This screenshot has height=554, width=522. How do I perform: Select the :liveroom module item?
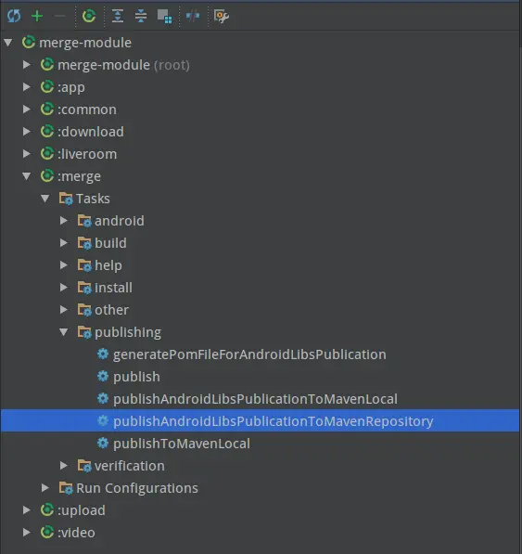tap(87, 154)
